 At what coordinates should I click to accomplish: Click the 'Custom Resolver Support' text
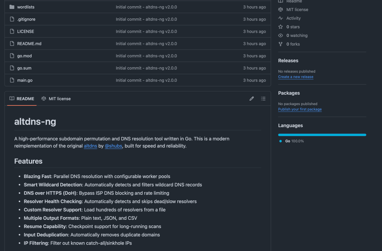tap(53, 210)
